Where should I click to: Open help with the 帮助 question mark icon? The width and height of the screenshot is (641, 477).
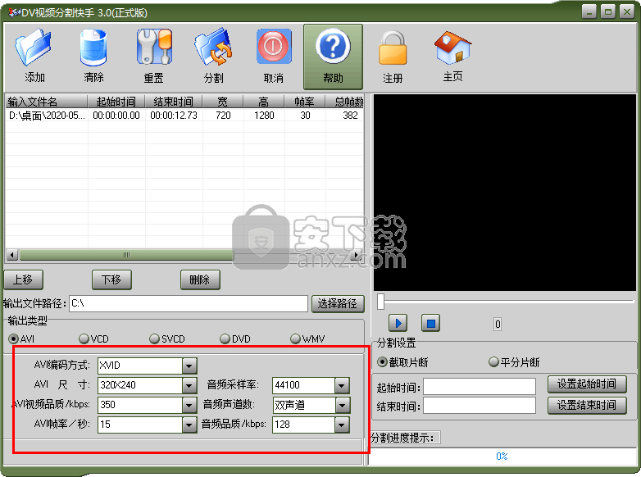[333, 45]
